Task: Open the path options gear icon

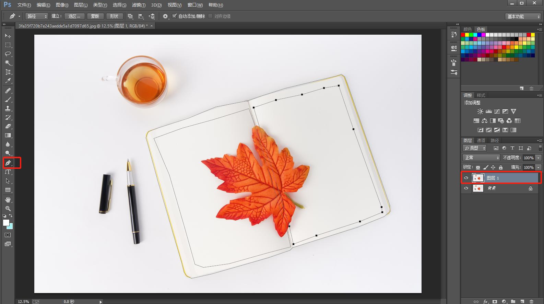Action: click(x=165, y=16)
